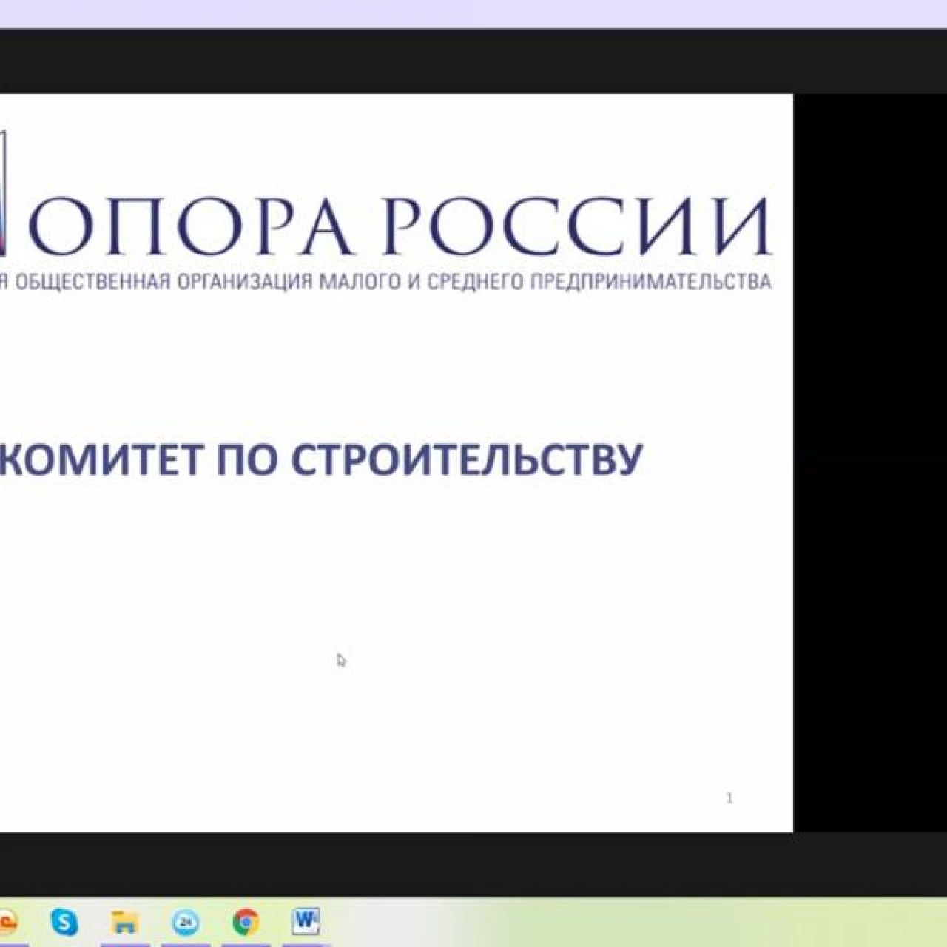
Task: Open Microsoft Word from the taskbar
Action: [x=306, y=922]
